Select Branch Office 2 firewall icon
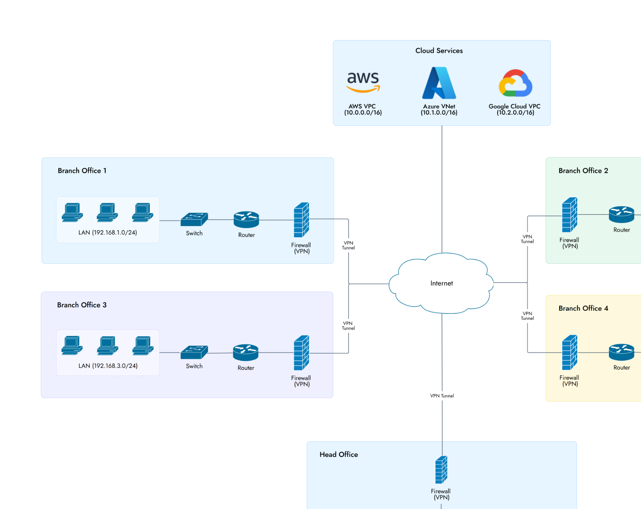This screenshot has height=509, width=641. (x=570, y=215)
